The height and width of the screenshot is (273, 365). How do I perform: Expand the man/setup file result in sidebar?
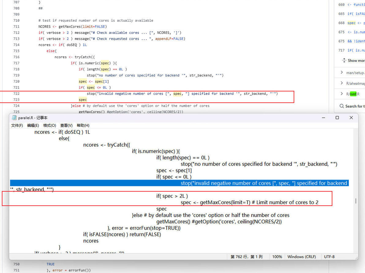341,72
